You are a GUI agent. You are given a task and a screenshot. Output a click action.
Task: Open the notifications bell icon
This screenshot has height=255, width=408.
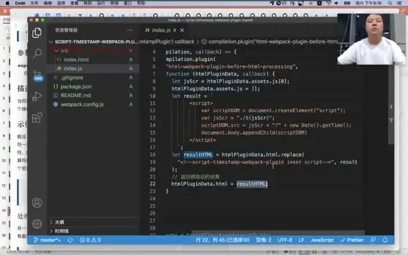[385, 240]
